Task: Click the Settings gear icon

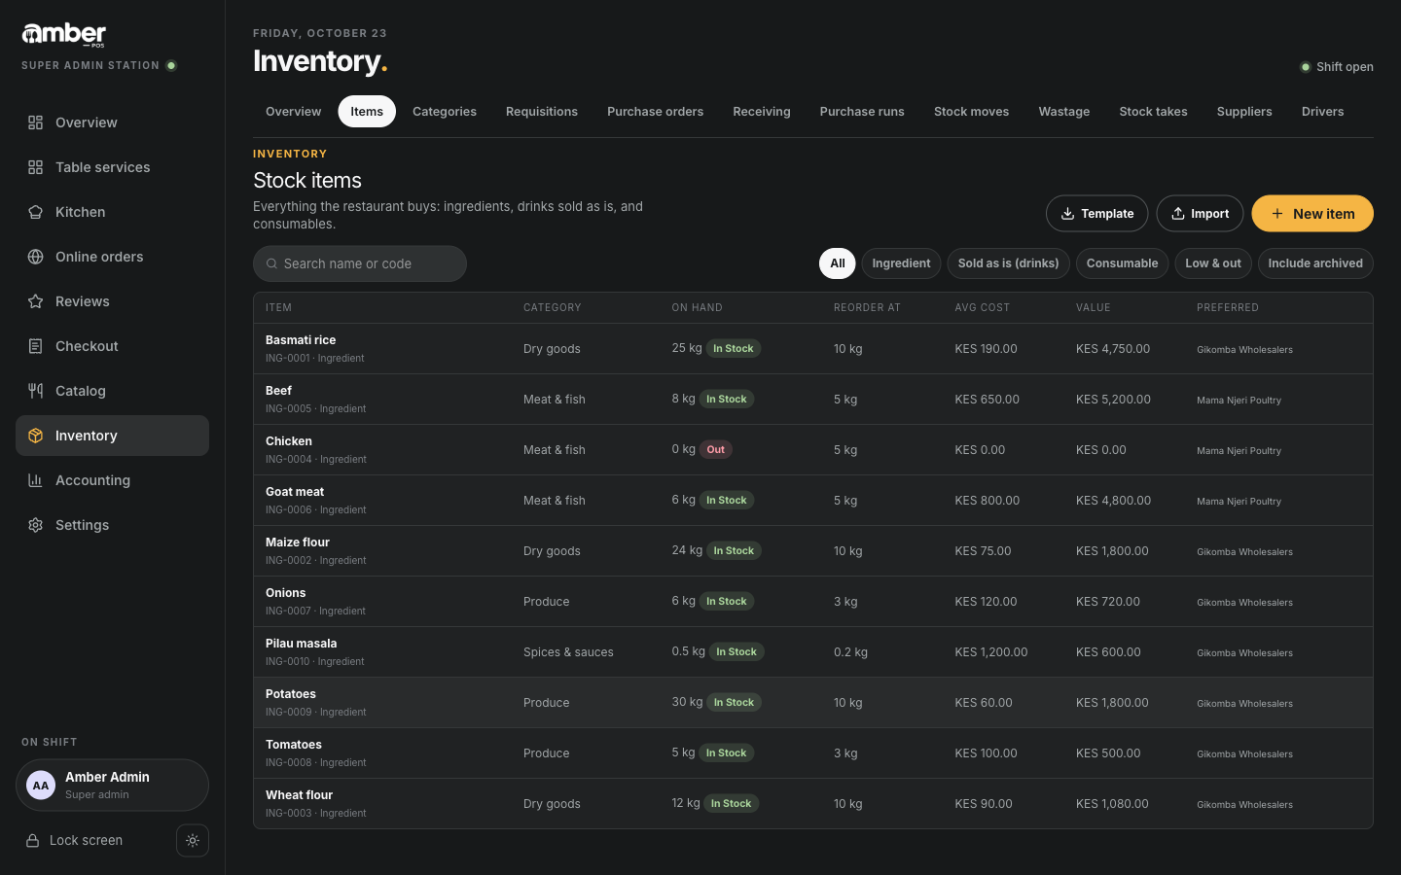Action: click(x=35, y=525)
